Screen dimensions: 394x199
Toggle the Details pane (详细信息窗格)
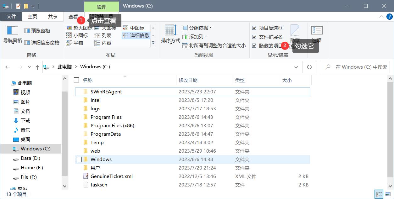[x=42, y=43]
